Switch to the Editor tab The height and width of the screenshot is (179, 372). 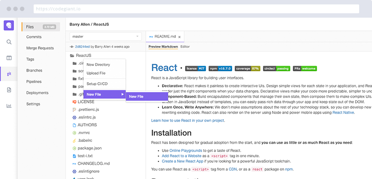pyautogui.click(x=185, y=46)
